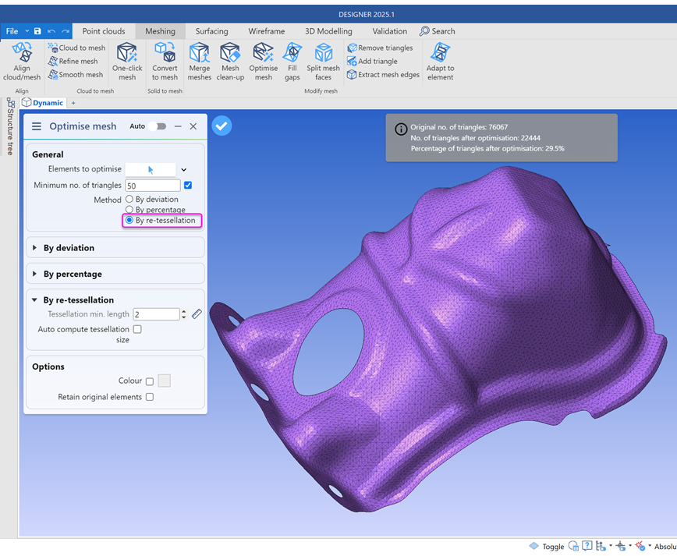
Task: Open the File menu
Action: pyautogui.click(x=12, y=31)
